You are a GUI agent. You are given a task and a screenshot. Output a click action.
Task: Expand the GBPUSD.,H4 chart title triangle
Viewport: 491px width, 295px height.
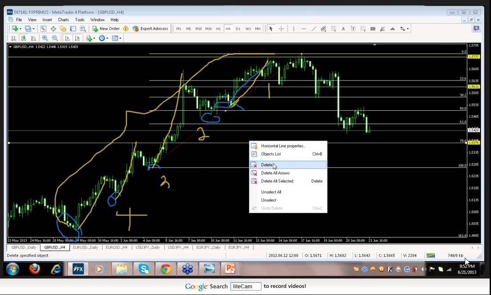pyautogui.click(x=10, y=47)
